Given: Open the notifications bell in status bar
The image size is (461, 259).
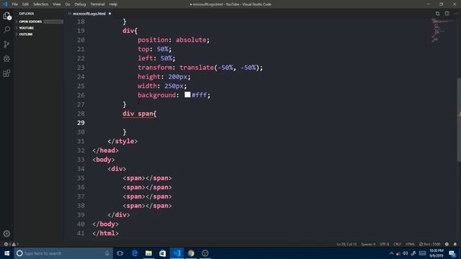Looking at the screenshot, I should (x=455, y=244).
